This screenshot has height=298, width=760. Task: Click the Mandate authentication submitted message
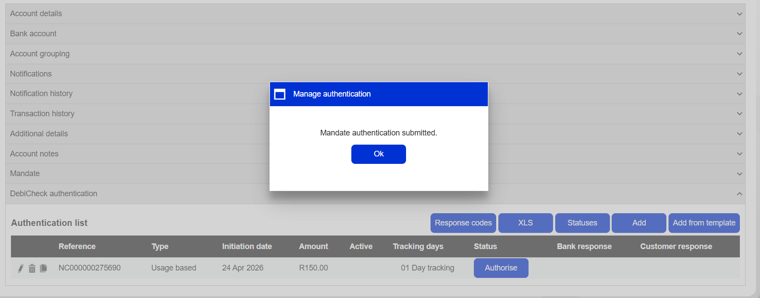click(x=378, y=133)
